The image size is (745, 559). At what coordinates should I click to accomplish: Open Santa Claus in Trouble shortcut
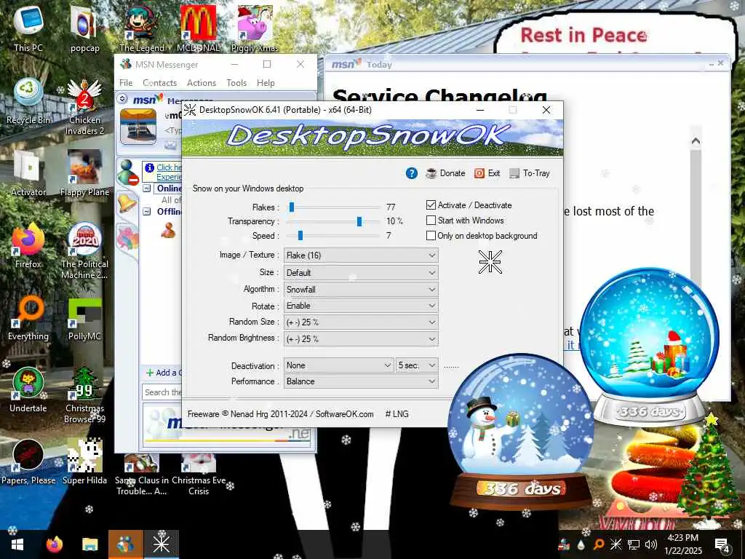[142, 473]
